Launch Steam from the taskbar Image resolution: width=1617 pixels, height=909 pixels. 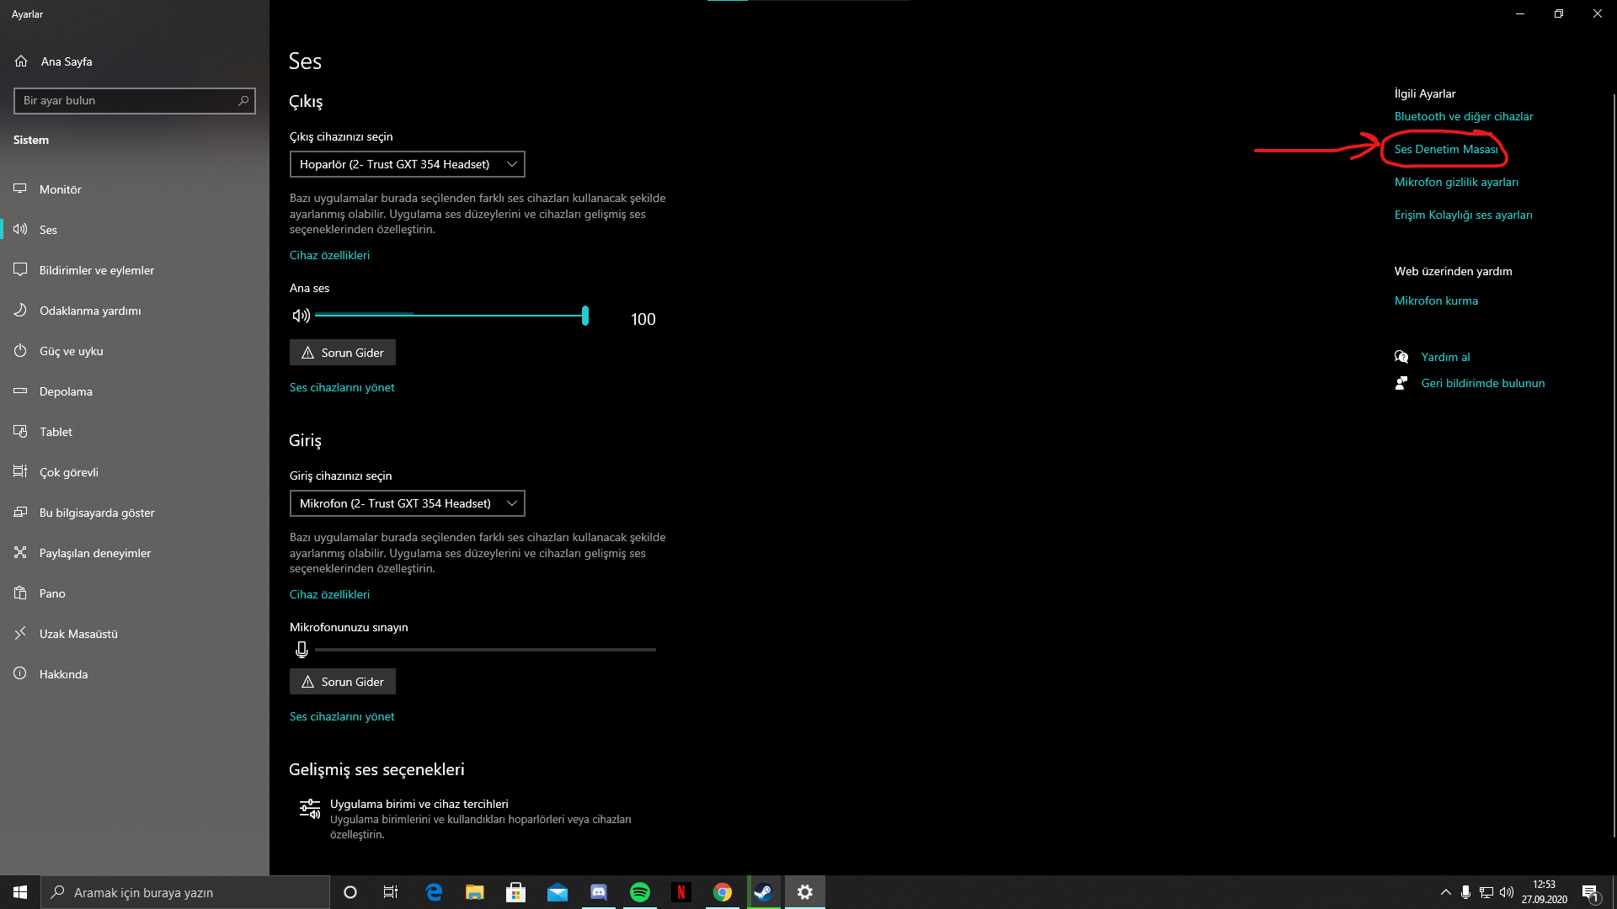763,892
